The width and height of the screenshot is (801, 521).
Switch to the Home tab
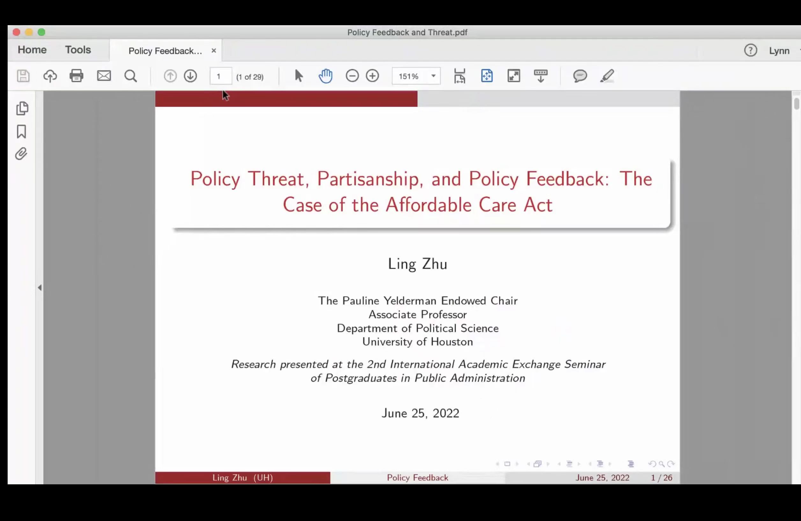click(32, 50)
